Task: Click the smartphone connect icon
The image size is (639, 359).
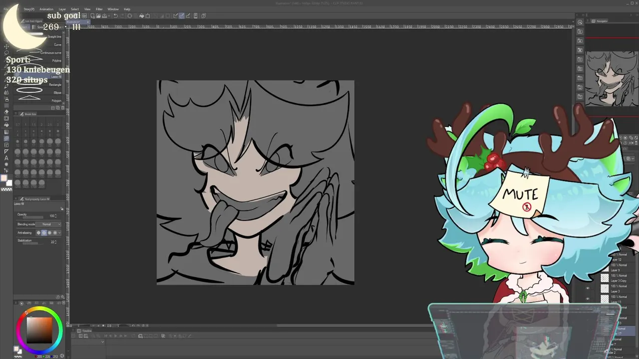Action: click(x=196, y=16)
